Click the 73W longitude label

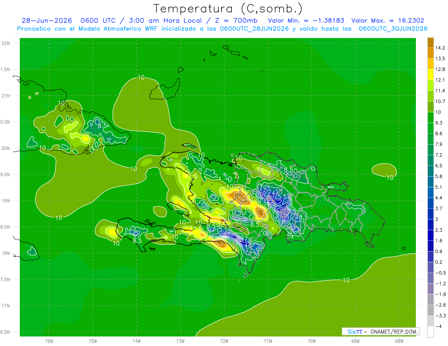tap(180, 341)
